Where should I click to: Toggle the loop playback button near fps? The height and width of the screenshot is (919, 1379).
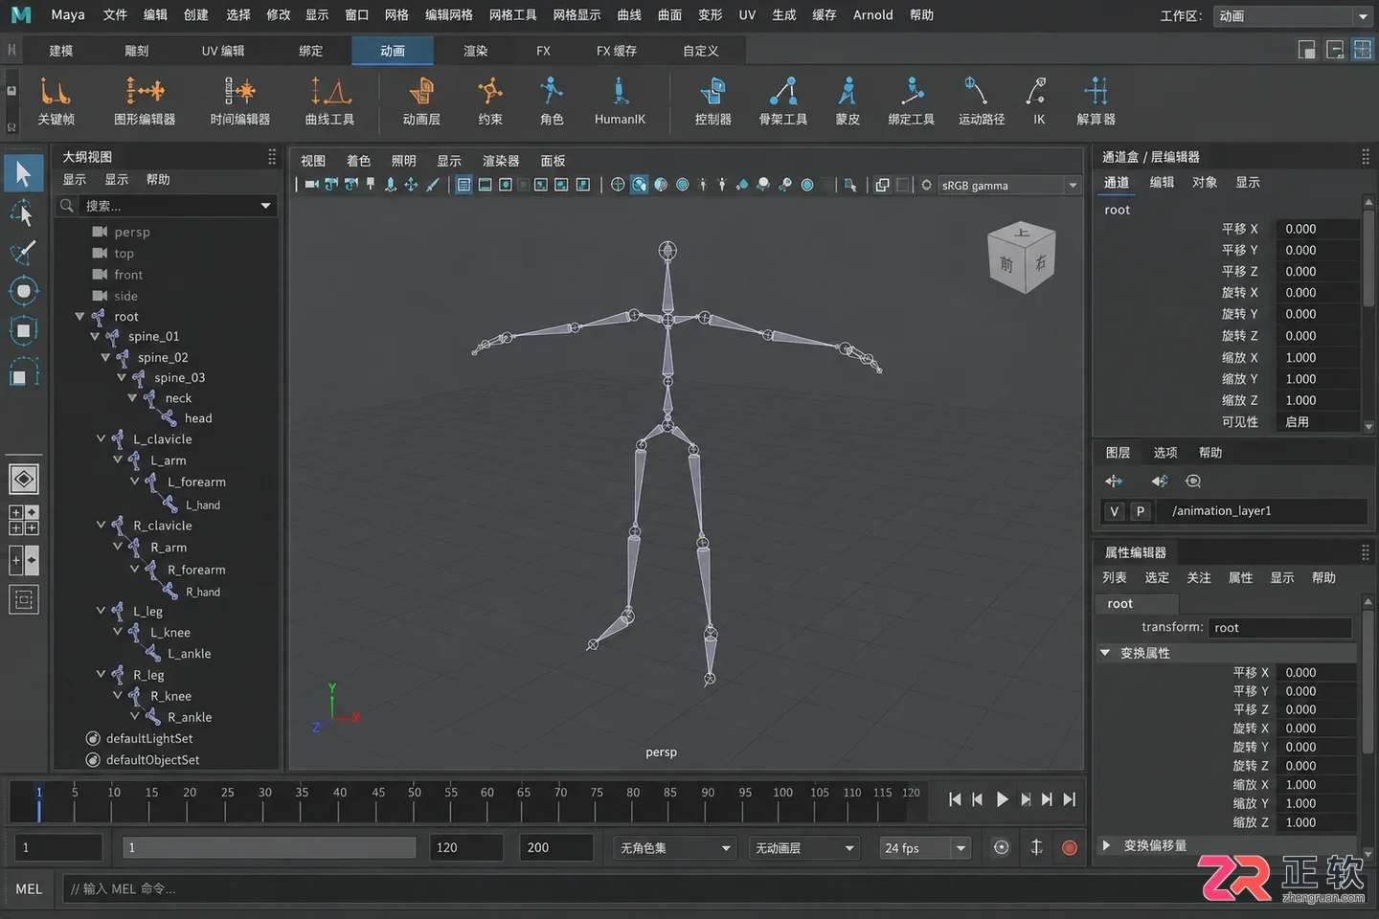click(1001, 847)
